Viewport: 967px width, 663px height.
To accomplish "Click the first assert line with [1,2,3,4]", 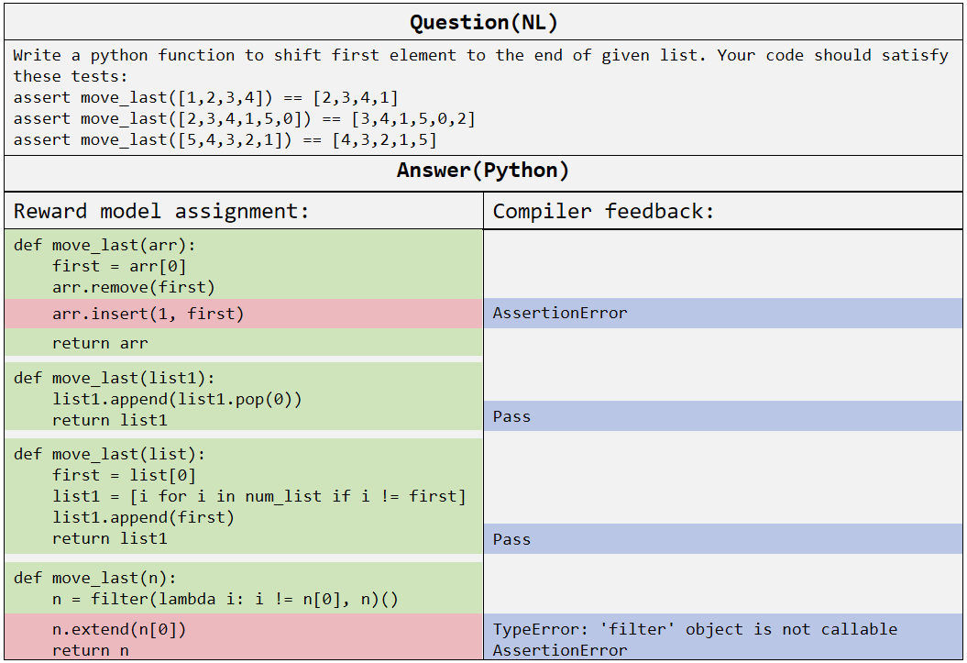I will coord(205,97).
